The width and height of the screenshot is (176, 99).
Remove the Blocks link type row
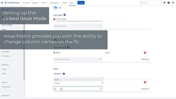[x=145, y=53]
